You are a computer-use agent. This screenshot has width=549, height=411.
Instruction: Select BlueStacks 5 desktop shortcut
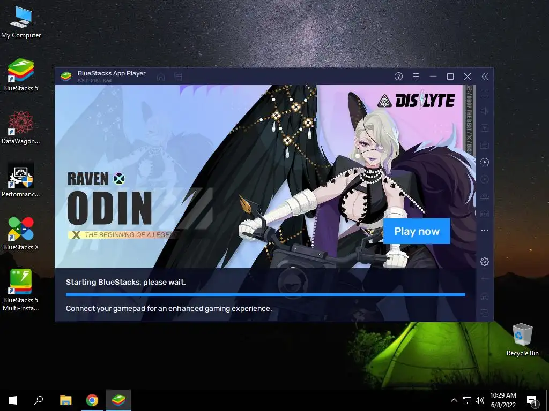tap(21, 75)
